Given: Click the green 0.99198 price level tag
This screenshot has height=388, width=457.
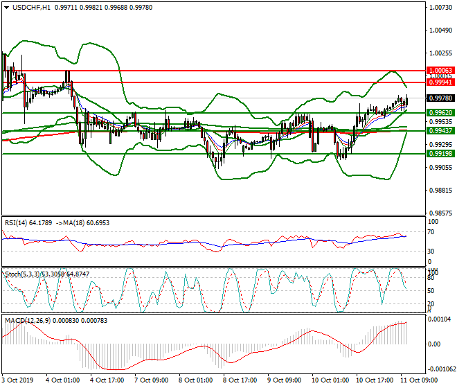Looking at the screenshot, I should click(x=440, y=153).
